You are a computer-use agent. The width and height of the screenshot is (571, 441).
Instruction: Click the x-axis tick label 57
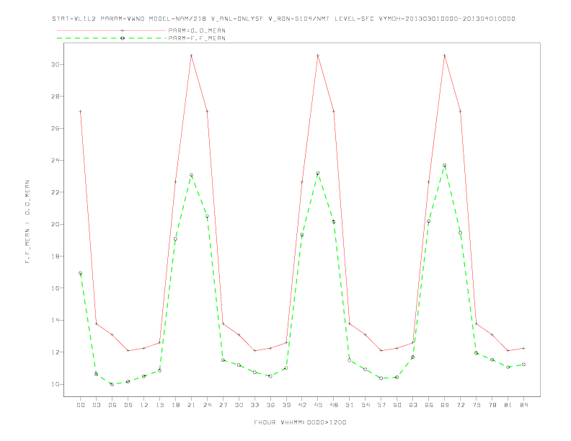click(381, 405)
